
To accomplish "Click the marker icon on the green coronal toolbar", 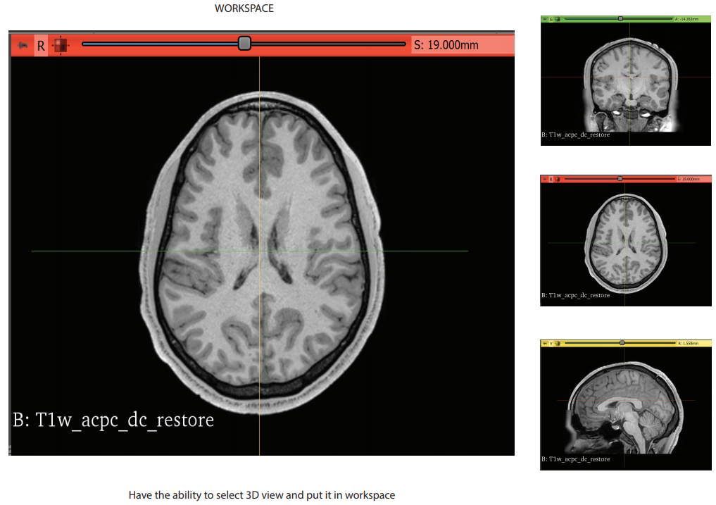I will (558, 18).
